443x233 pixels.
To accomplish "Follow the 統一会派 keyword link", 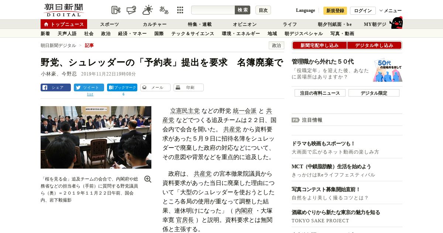I will coord(245,111).
